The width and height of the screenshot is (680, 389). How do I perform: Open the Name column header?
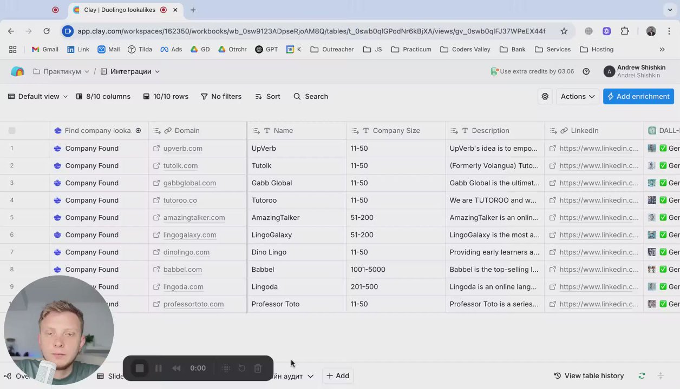(x=297, y=130)
